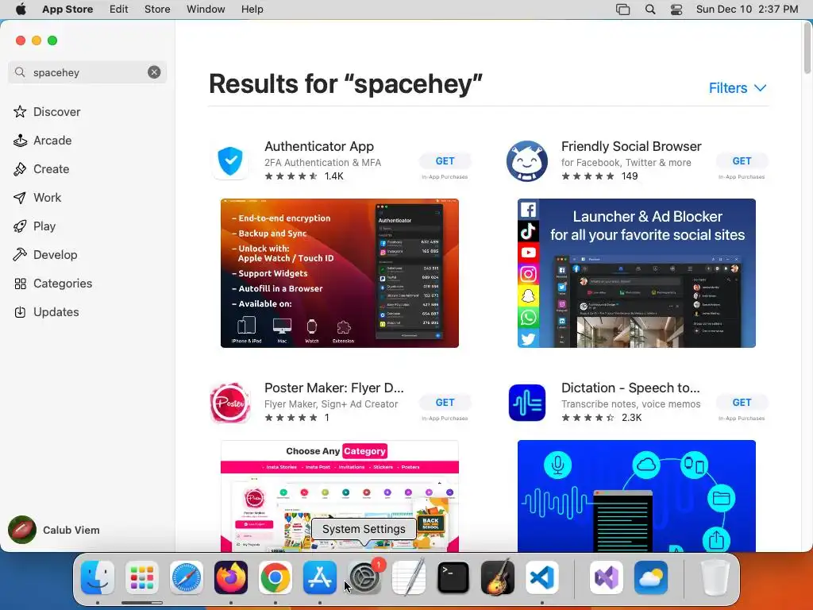This screenshot has width=813, height=610.
Task: Open the Window menu
Action: 206,9
